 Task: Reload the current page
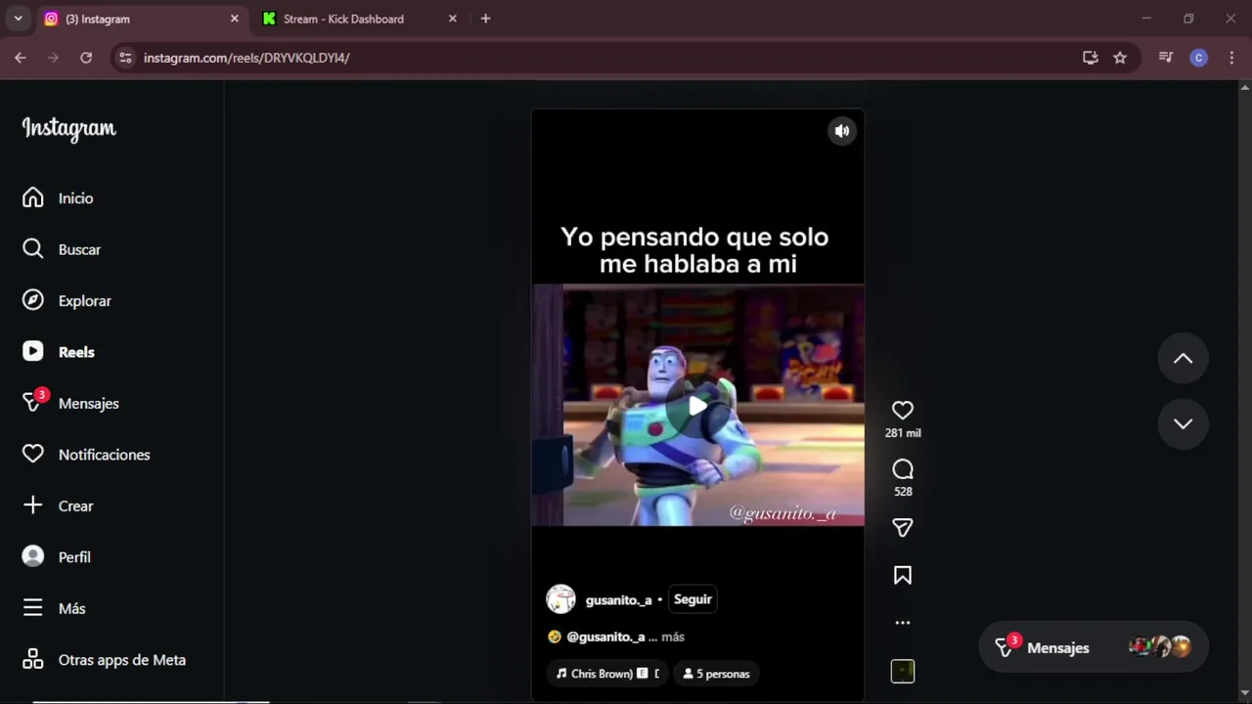pyautogui.click(x=86, y=58)
